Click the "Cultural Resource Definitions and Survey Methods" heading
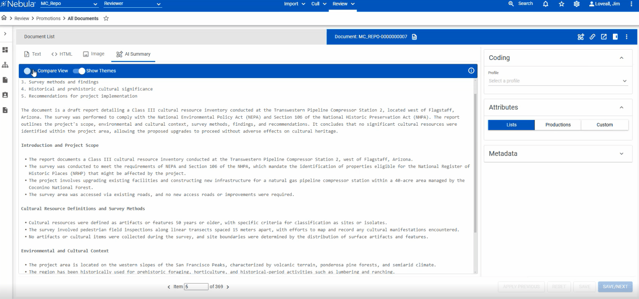Screen dimensions: 639x299 pyautogui.click(x=83, y=209)
